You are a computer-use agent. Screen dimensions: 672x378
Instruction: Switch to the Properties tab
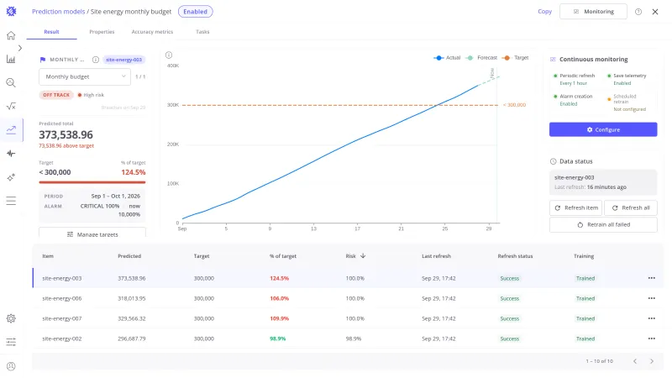102,32
